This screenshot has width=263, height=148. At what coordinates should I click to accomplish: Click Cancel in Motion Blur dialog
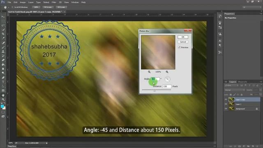coord(183,42)
